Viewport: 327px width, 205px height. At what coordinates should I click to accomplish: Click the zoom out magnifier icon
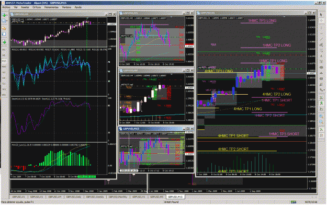tap(321, 122)
